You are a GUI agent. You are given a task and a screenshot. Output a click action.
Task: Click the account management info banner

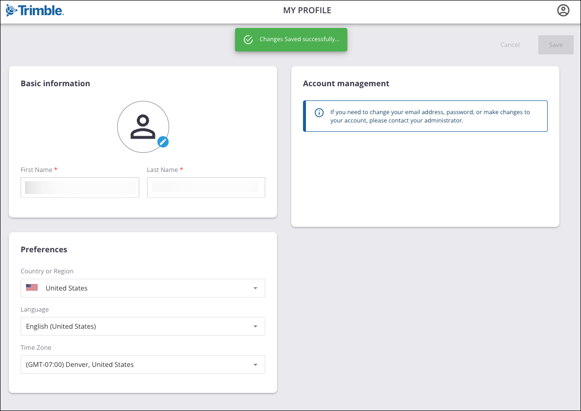pos(425,116)
